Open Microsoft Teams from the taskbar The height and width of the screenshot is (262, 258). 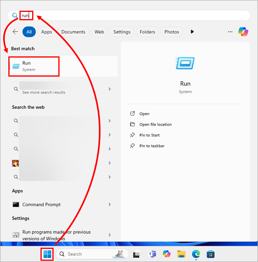(x=152, y=254)
